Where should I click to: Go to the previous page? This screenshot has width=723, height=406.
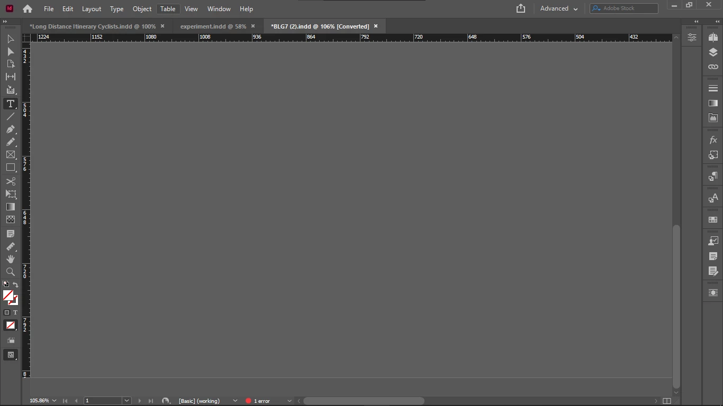76,401
